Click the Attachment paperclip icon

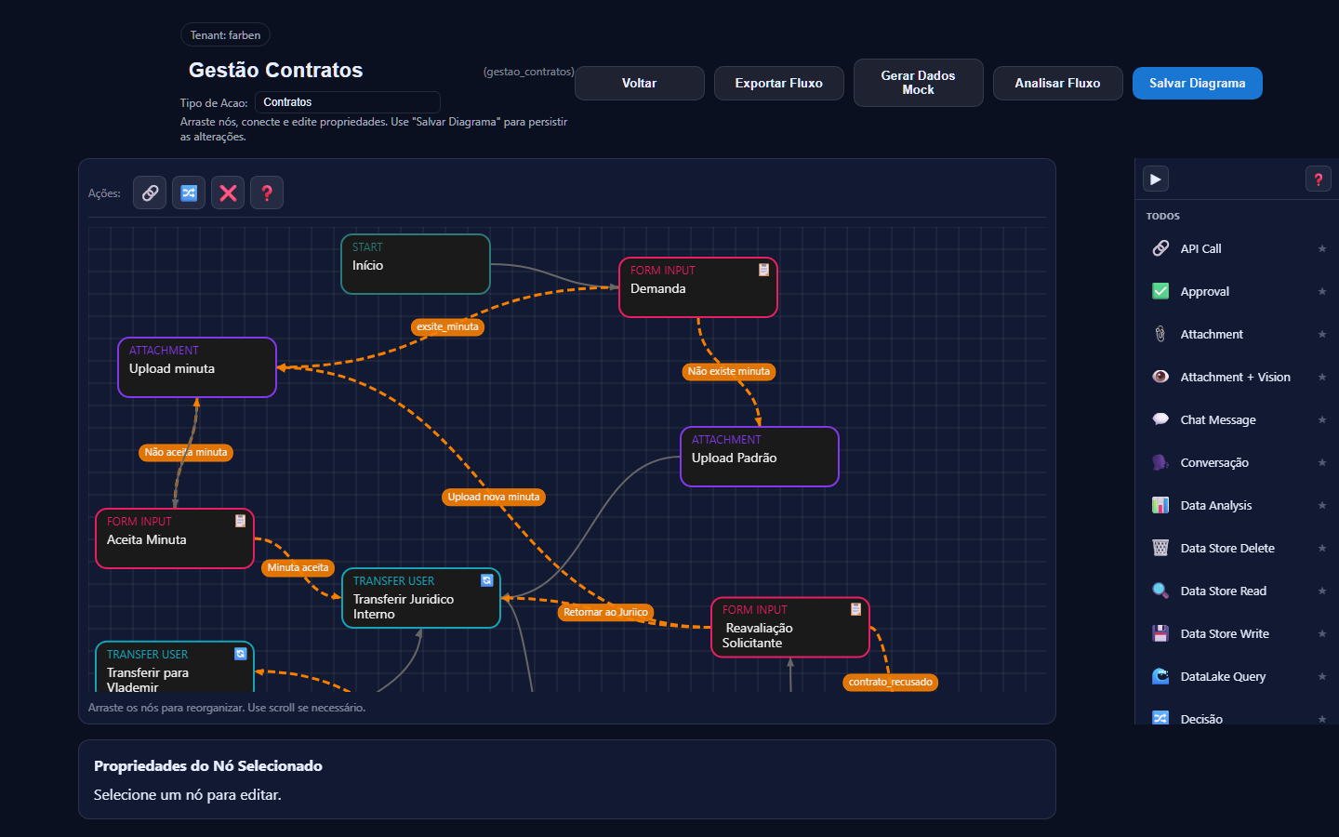tap(1160, 334)
